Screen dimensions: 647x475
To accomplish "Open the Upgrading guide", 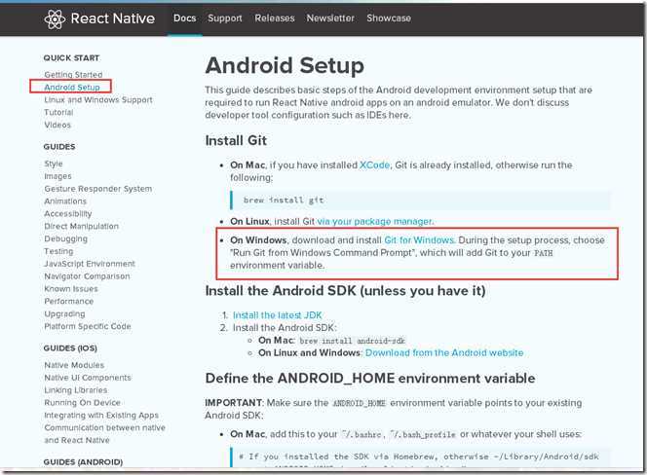I will (x=64, y=313).
